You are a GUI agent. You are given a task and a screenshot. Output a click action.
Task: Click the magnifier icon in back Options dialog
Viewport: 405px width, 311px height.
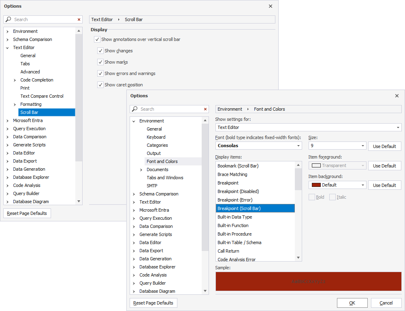(8, 19)
